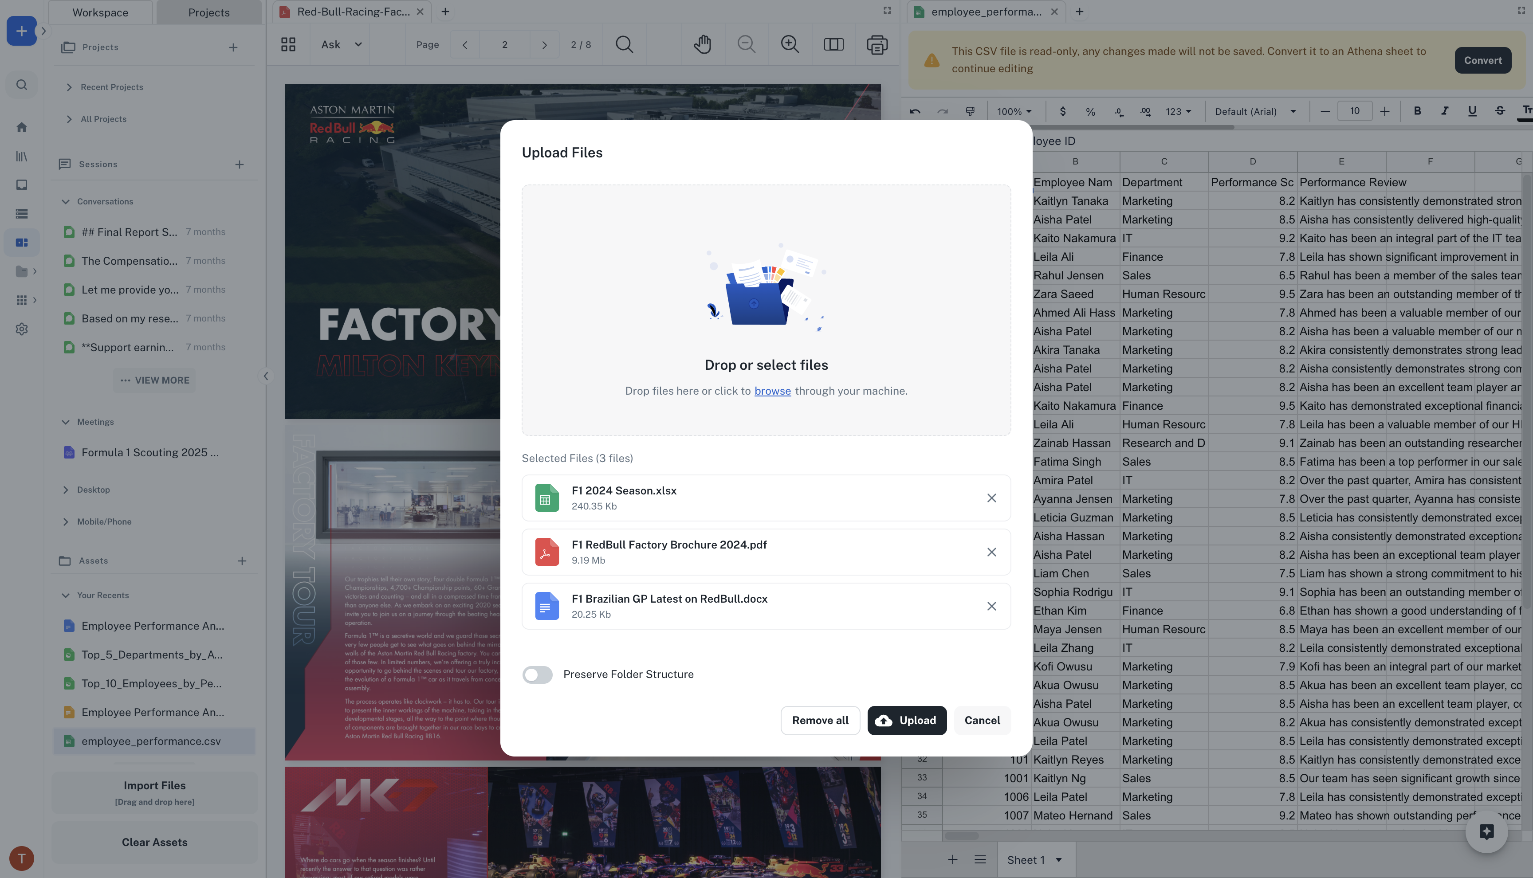Open the thumbnail grid view icon

pyautogui.click(x=288, y=45)
